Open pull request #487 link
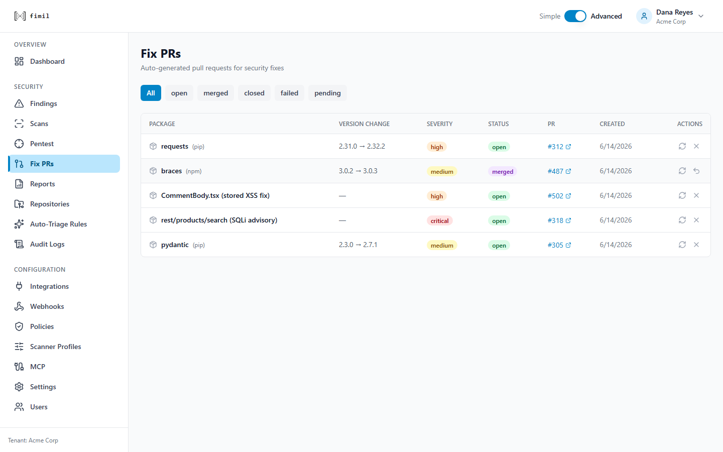Screen dimensions: 723x452 click(559, 171)
